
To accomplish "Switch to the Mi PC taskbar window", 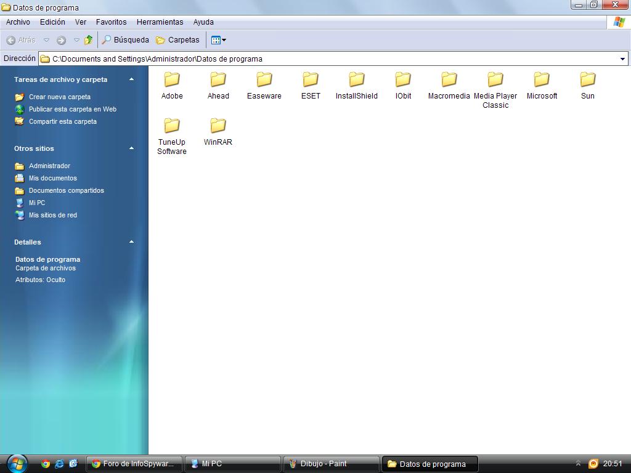I will pos(232,464).
